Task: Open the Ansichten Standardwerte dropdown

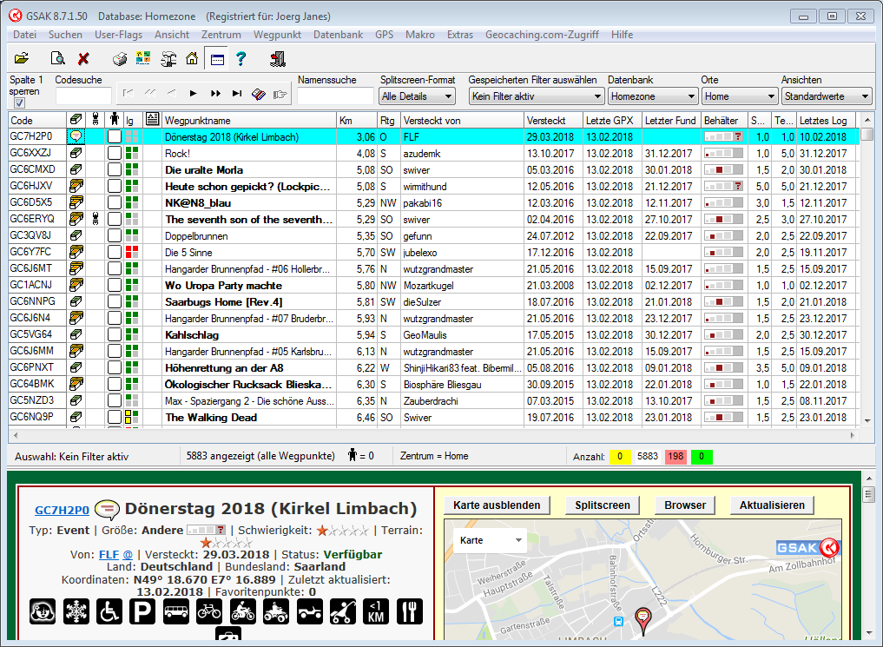Action: click(827, 96)
